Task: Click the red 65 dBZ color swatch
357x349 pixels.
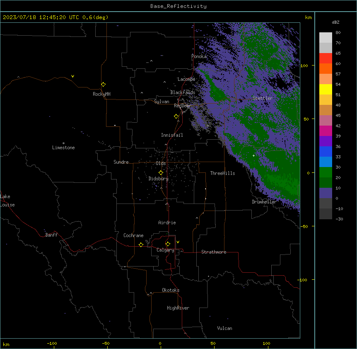Action: [326, 58]
